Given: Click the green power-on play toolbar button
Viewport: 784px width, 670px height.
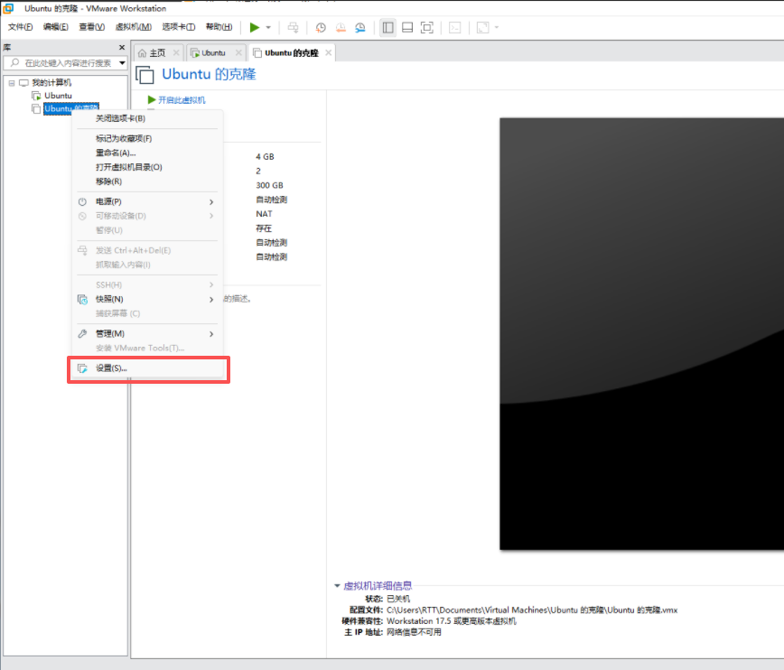Looking at the screenshot, I should tap(255, 27).
